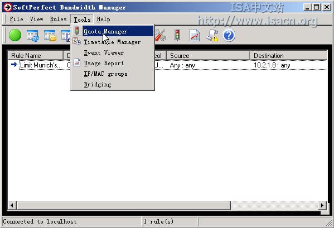Click the blue arrow icon of Limit Munich's rule
The image size is (334, 228).
14,65
